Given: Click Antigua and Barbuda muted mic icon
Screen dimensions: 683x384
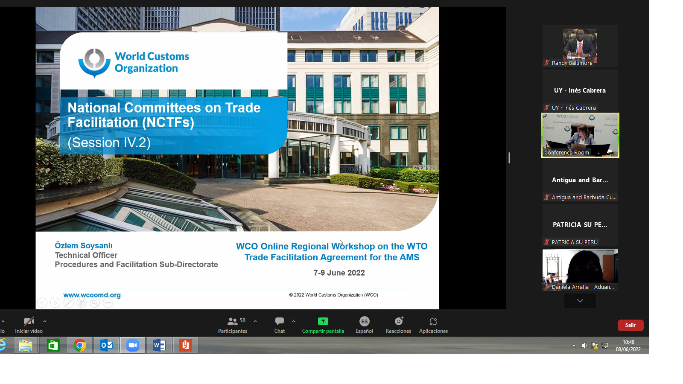Looking at the screenshot, I should pyautogui.click(x=547, y=197).
